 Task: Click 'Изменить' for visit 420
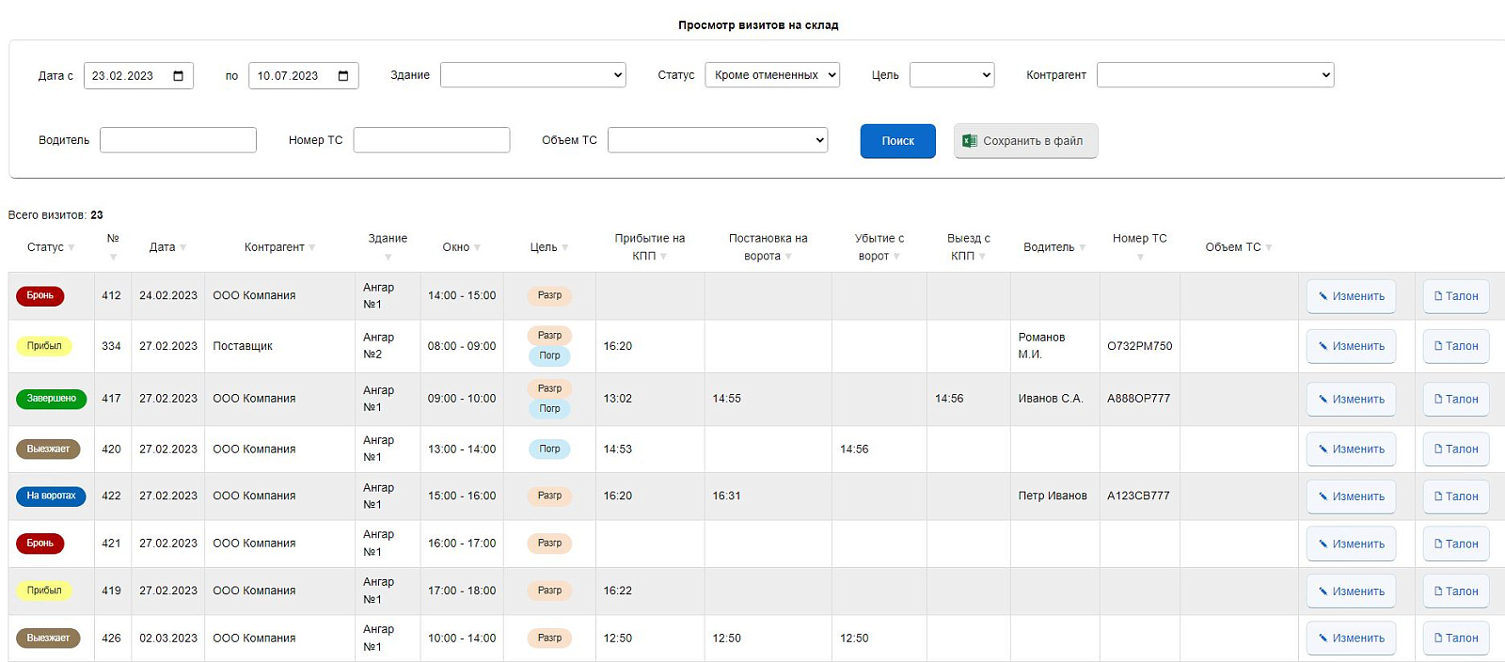[1351, 449]
